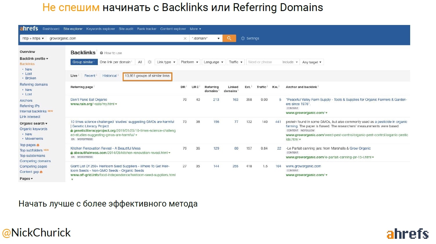This screenshot has height=244, width=436.
Task: Open the Link type dropdown
Action: (x=166, y=62)
